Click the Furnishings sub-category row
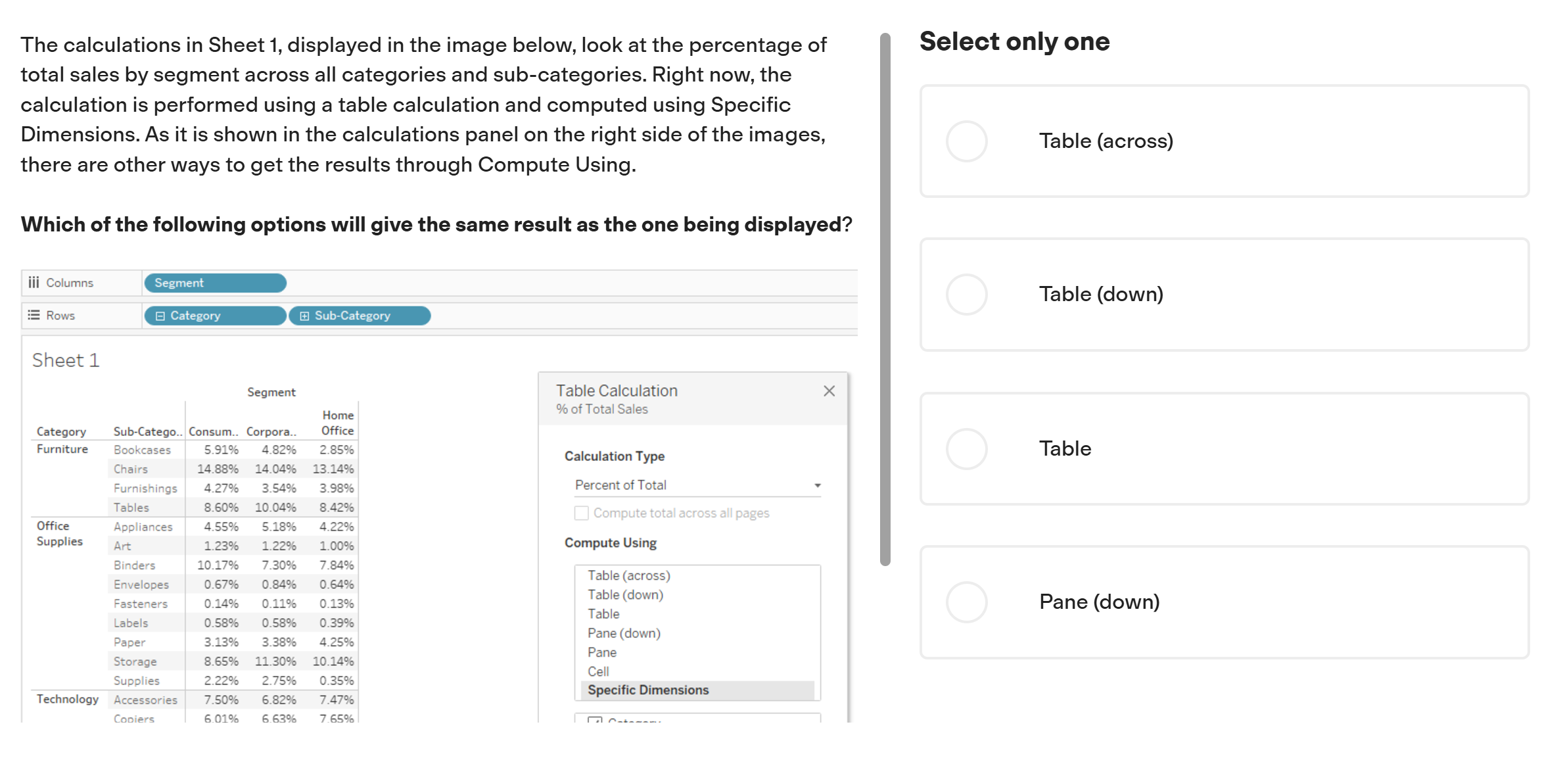Image resolution: width=1563 pixels, height=764 pixels. pos(145,488)
